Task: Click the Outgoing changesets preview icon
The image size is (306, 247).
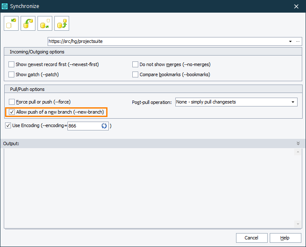Action: tap(45, 24)
